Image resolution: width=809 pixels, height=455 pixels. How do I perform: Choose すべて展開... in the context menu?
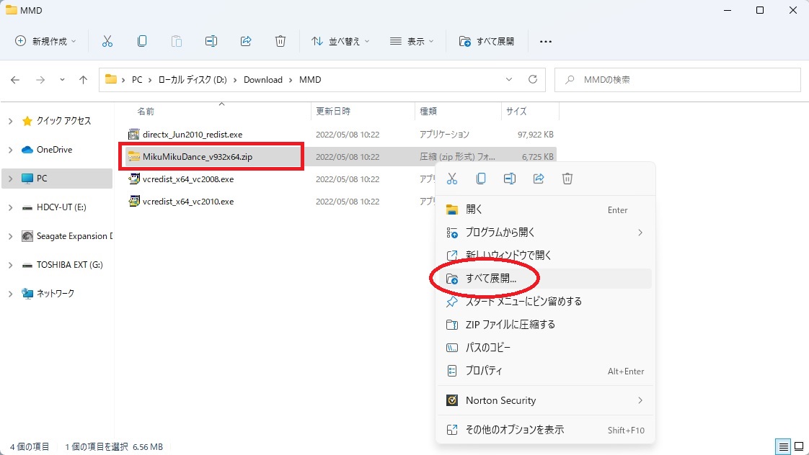[545, 279]
